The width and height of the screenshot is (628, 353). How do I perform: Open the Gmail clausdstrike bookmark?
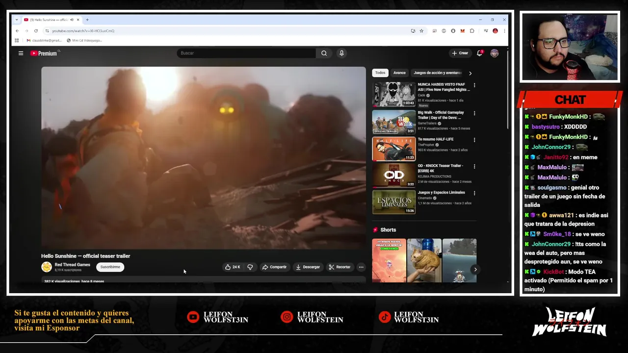tap(44, 40)
